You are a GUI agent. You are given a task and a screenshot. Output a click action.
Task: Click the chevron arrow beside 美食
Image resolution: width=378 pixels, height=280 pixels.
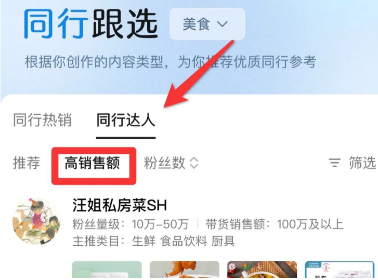[222, 24]
